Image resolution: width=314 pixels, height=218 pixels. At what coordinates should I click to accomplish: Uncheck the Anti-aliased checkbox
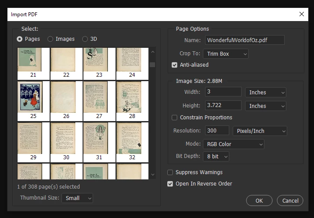[x=174, y=65]
